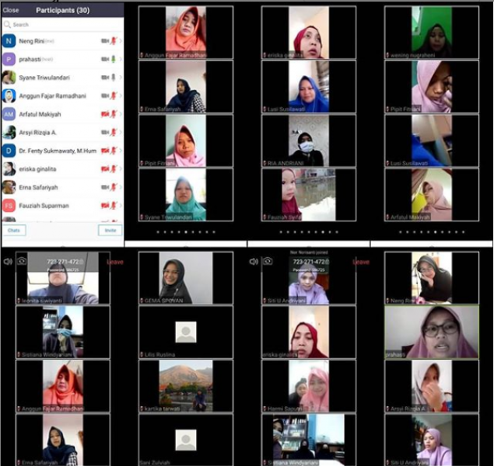
Task: Toggle eriska ginalita's muted microphone in list
Action: click(113, 169)
